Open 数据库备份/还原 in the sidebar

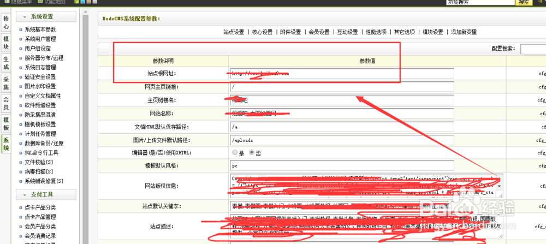point(44,143)
